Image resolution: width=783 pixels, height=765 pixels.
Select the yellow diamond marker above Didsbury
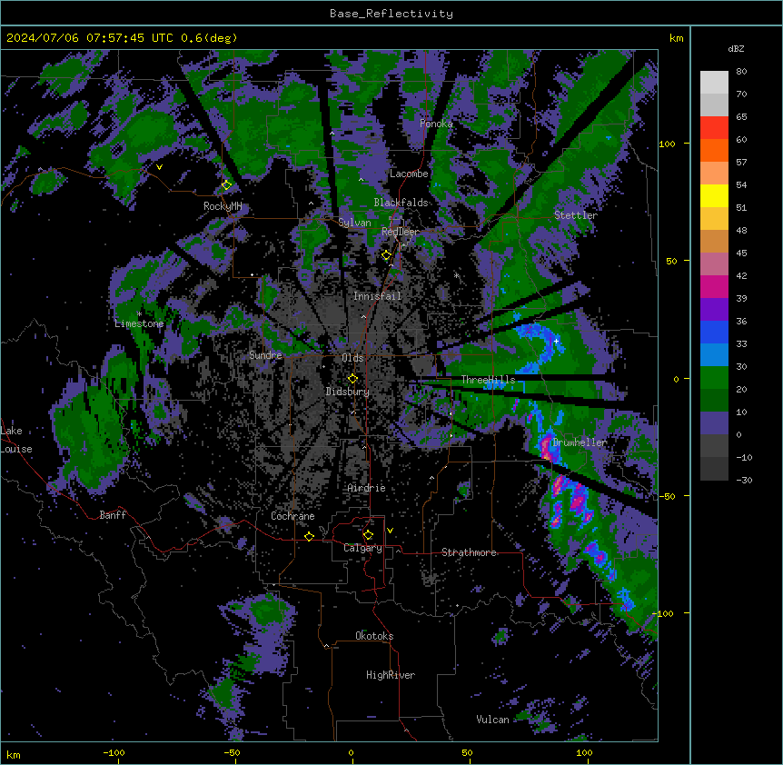(x=352, y=378)
